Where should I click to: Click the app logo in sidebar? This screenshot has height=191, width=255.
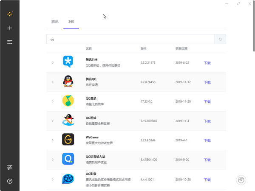(x=10, y=14)
